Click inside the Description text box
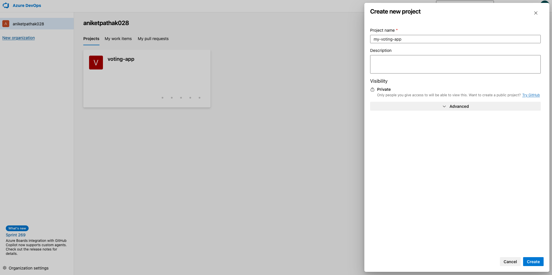This screenshot has height=275, width=552. point(455,64)
